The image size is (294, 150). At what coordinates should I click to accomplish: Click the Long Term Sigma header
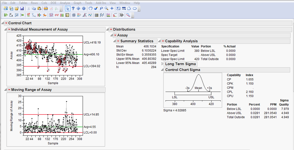(180, 64)
